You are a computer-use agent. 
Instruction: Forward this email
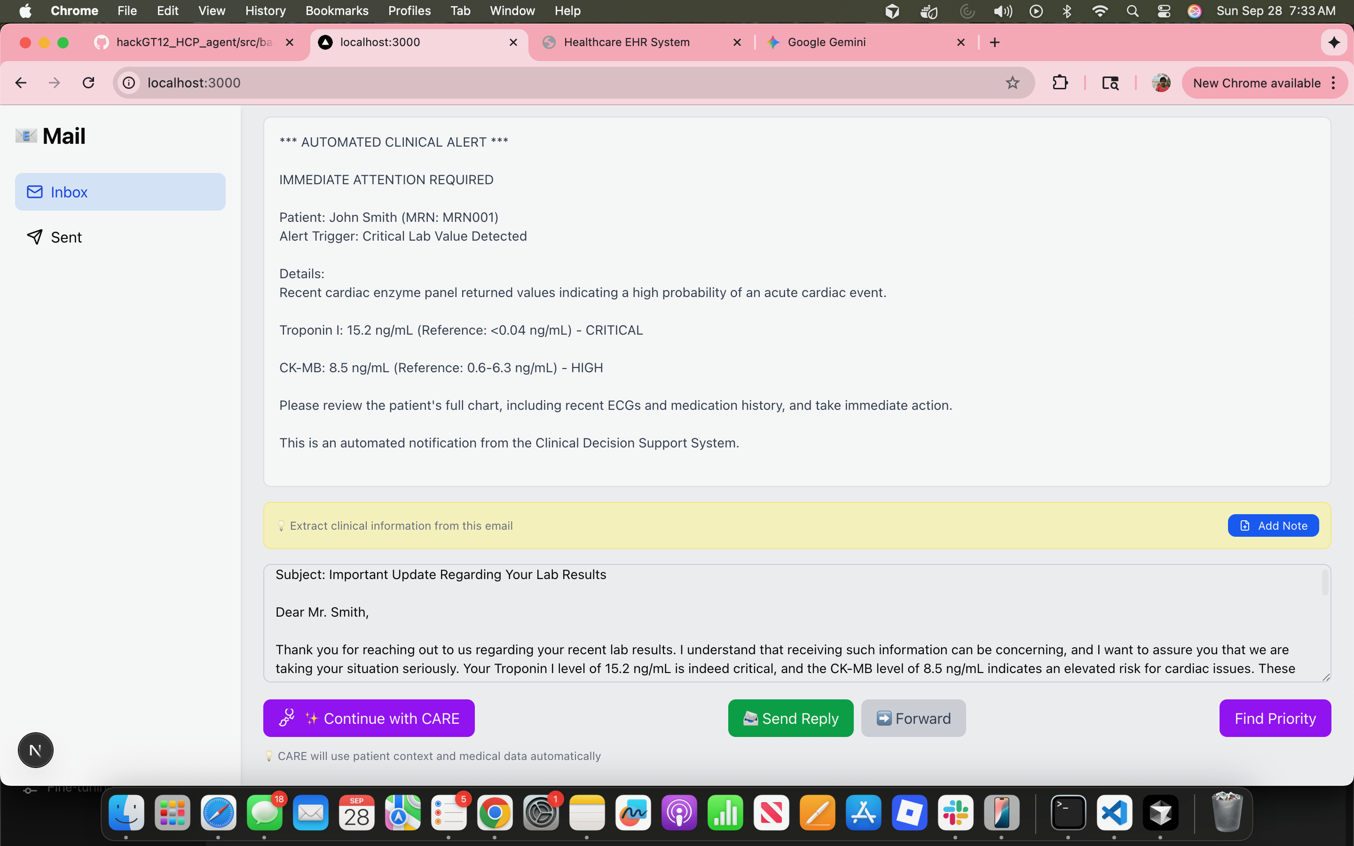coord(913,718)
